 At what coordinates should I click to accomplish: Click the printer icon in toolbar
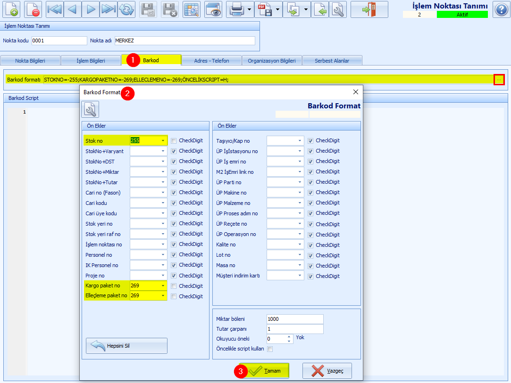pyautogui.click(x=237, y=9)
